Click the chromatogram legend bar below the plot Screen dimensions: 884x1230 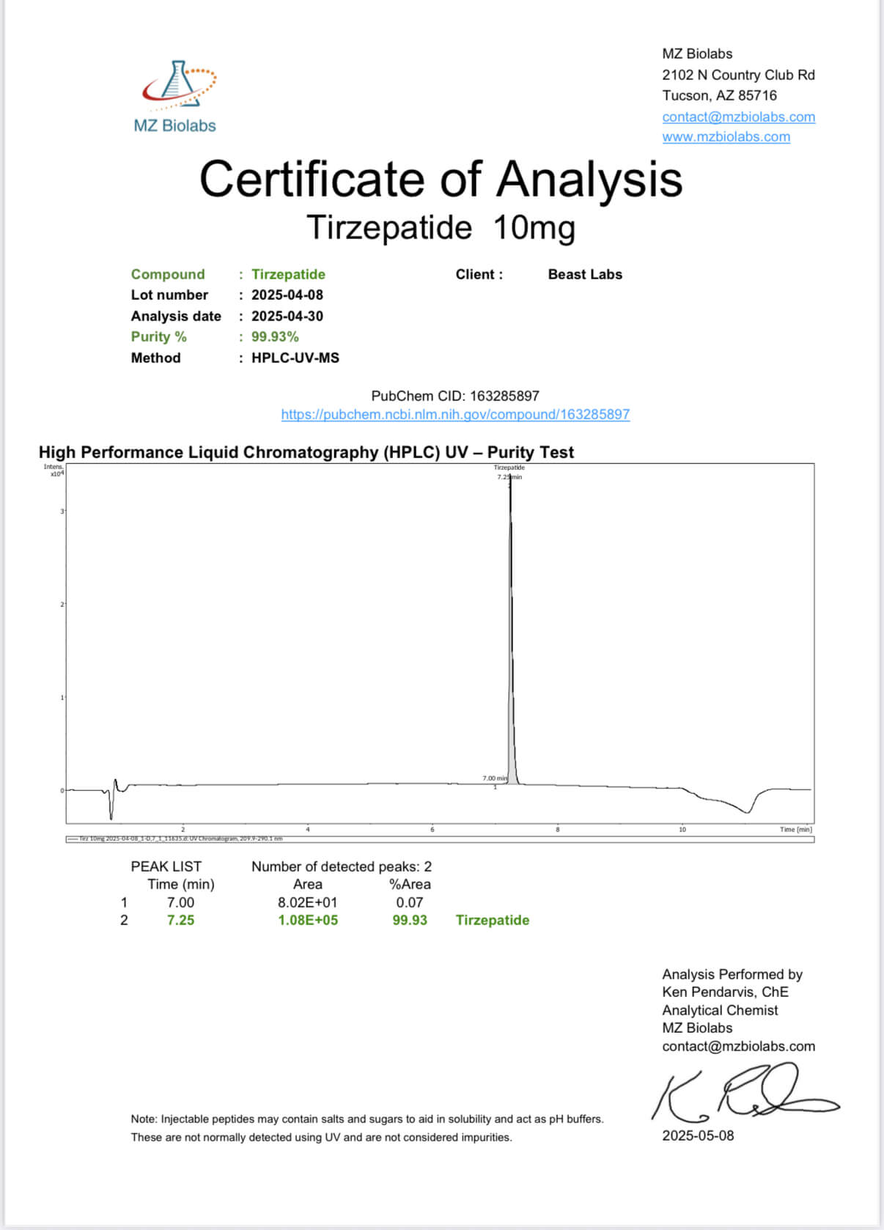[440, 839]
